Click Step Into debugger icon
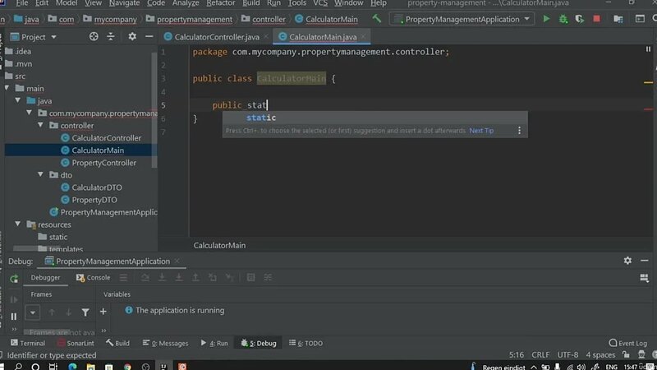This screenshot has width=657, height=370. coord(162,277)
